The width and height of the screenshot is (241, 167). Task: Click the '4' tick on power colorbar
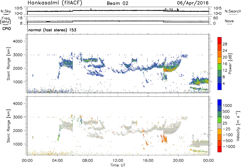pos(224,83)
